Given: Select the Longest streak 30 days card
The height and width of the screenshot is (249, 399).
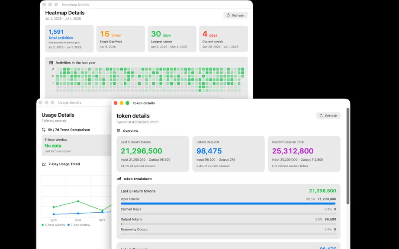Looking at the screenshot, I should point(172,38).
